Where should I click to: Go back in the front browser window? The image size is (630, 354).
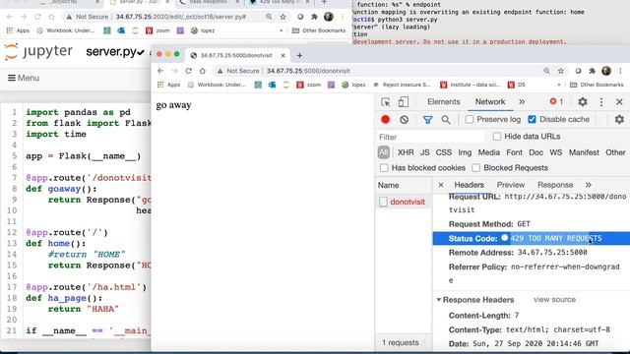[160, 71]
